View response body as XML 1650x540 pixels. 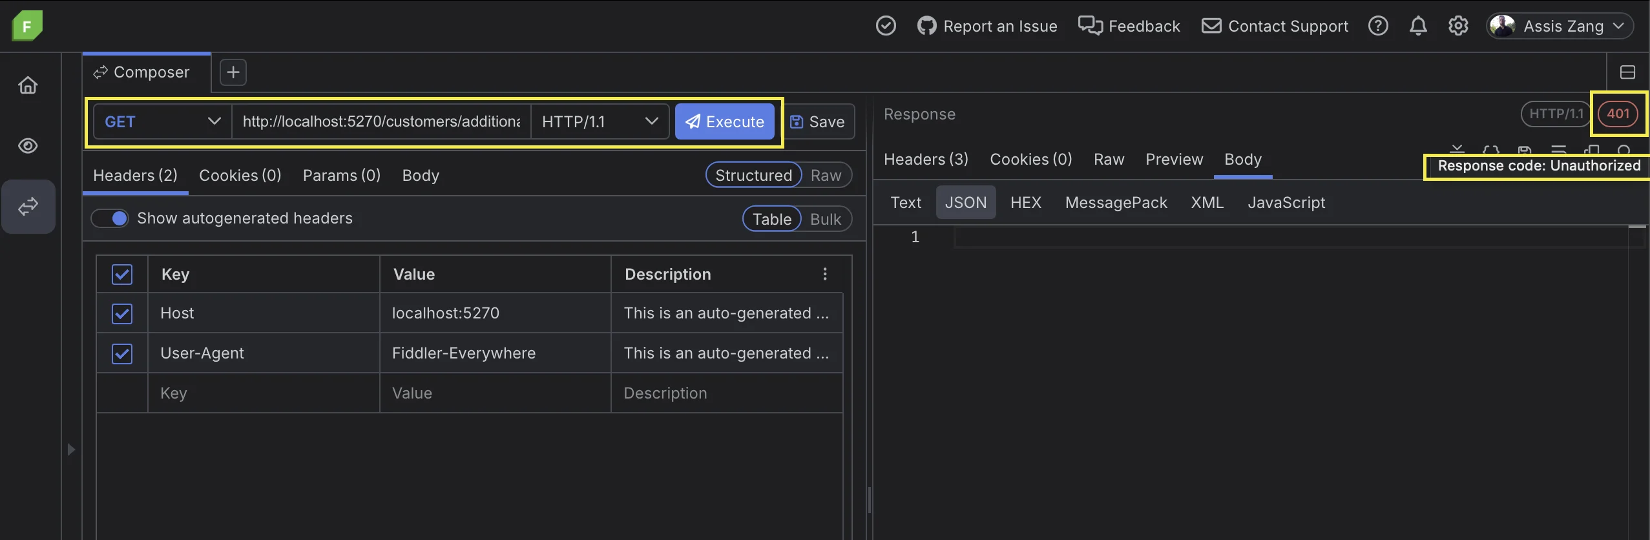(1207, 202)
